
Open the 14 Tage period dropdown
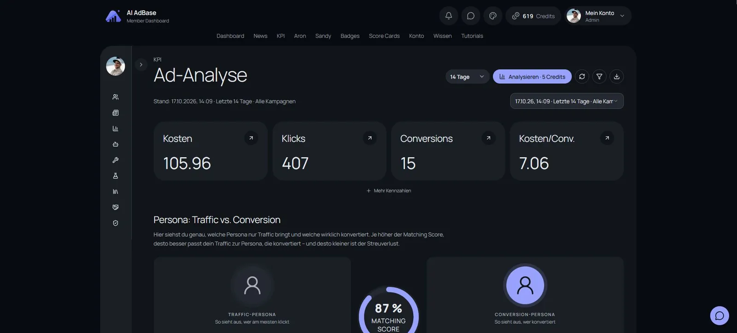(467, 76)
